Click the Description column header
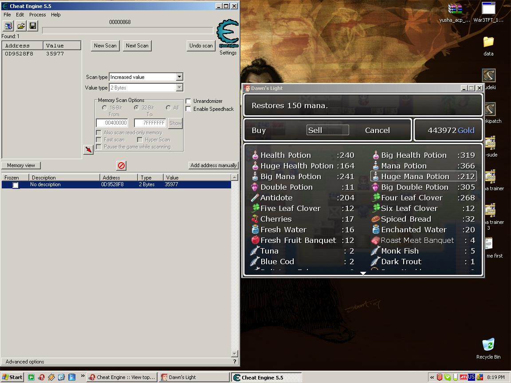The image size is (511, 383). (64, 177)
